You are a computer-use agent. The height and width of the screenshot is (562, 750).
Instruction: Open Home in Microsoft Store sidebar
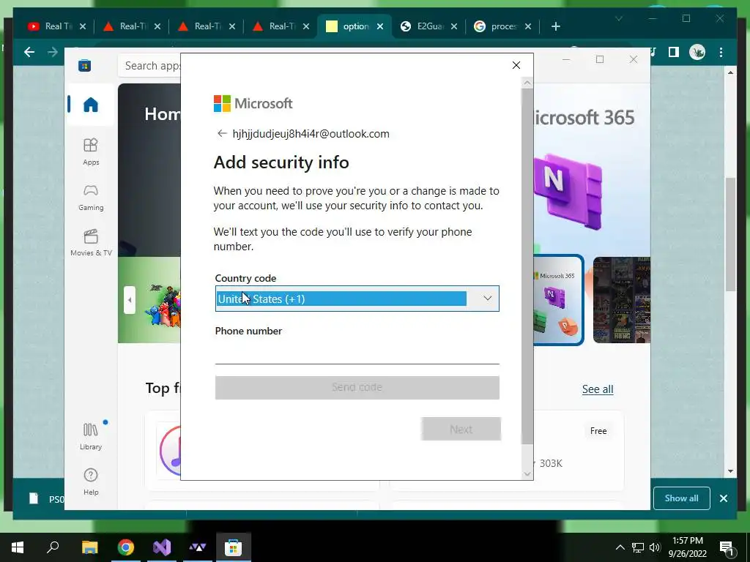pos(90,104)
